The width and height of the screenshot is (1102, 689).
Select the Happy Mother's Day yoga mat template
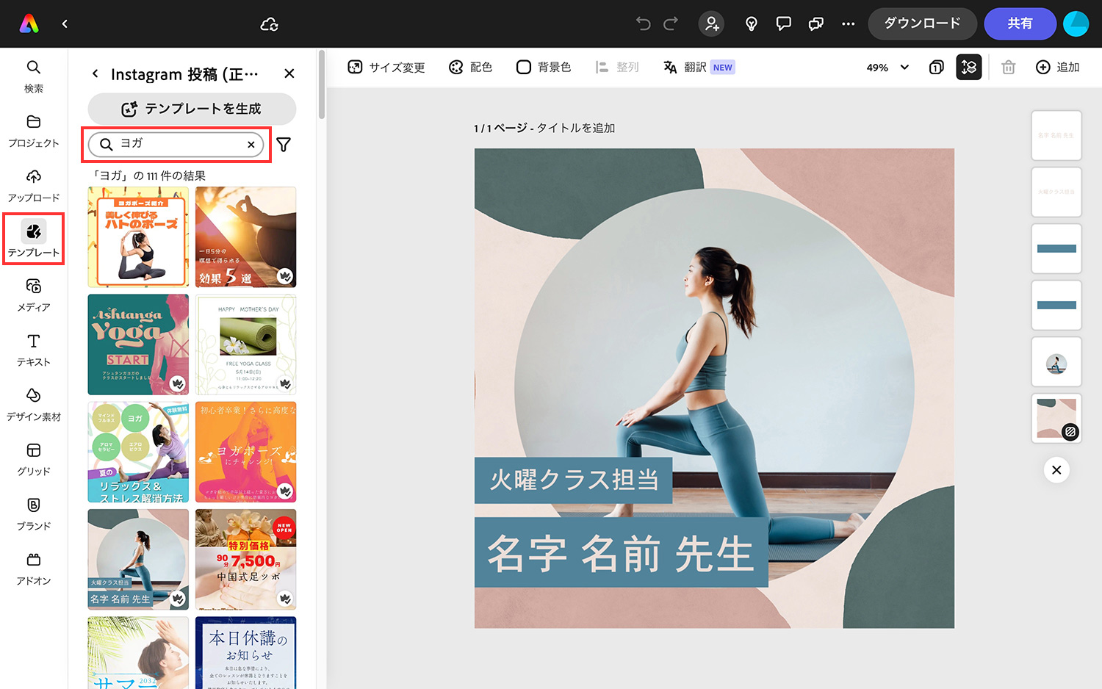tap(246, 344)
